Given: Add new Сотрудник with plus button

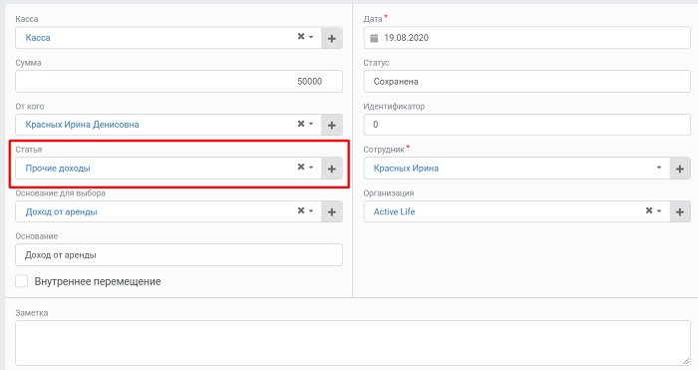Looking at the screenshot, I should click(x=680, y=169).
